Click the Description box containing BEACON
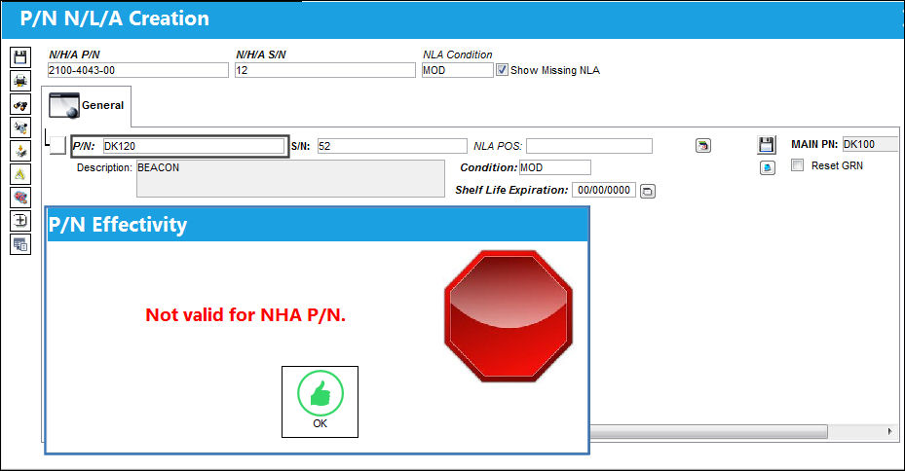Image resolution: width=905 pixels, height=471 pixels. (x=290, y=179)
